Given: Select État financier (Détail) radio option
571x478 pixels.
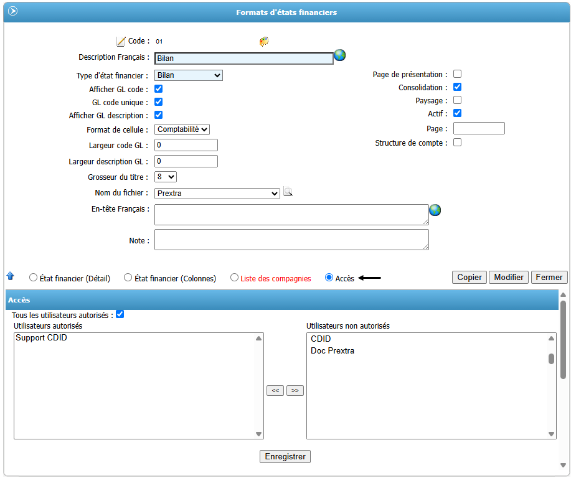Looking at the screenshot, I should [x=34, y=278].
